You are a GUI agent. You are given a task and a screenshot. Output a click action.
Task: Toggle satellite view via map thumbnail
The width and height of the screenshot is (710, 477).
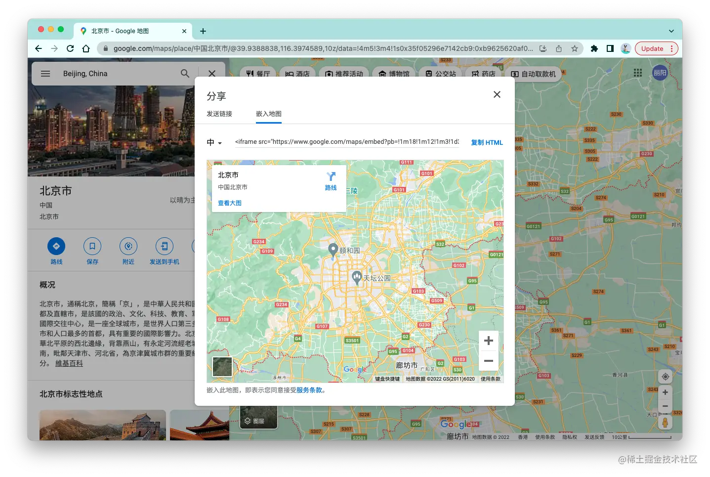(222, 366)
